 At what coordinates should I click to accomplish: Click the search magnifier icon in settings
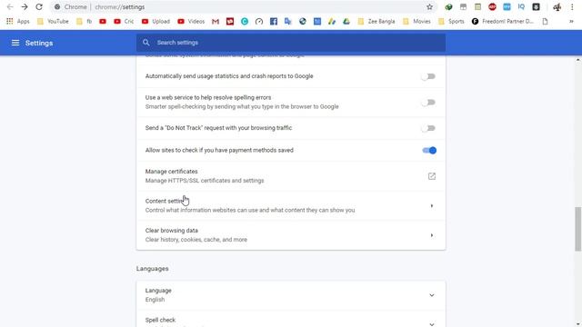coord(146,43)
